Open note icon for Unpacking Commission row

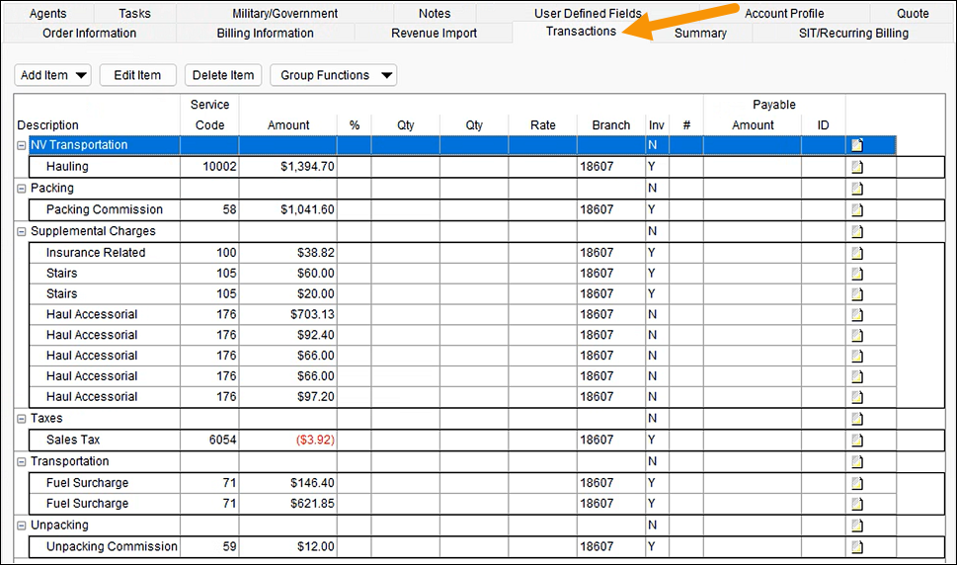coord(857,546)
